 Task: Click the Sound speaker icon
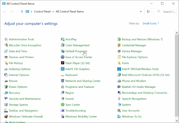(63, 99)
